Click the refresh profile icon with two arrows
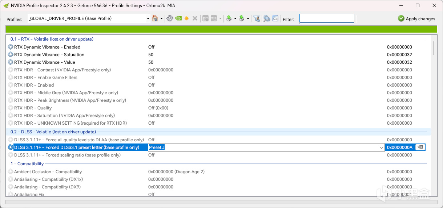Viewport: 443px width, 208px height. coord(169,18)
